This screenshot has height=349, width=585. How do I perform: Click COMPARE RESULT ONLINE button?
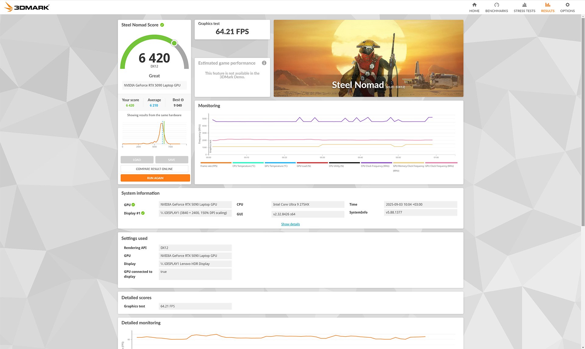[x=154, y=169]
